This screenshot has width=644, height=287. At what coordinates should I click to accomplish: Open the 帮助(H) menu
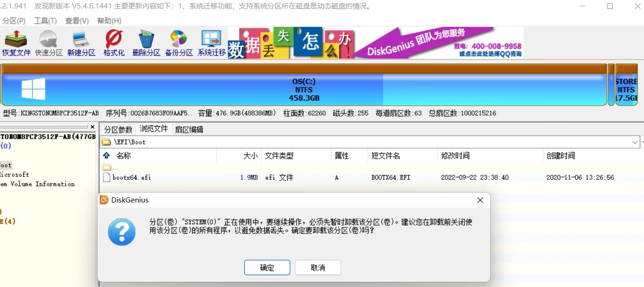(109, 21)
